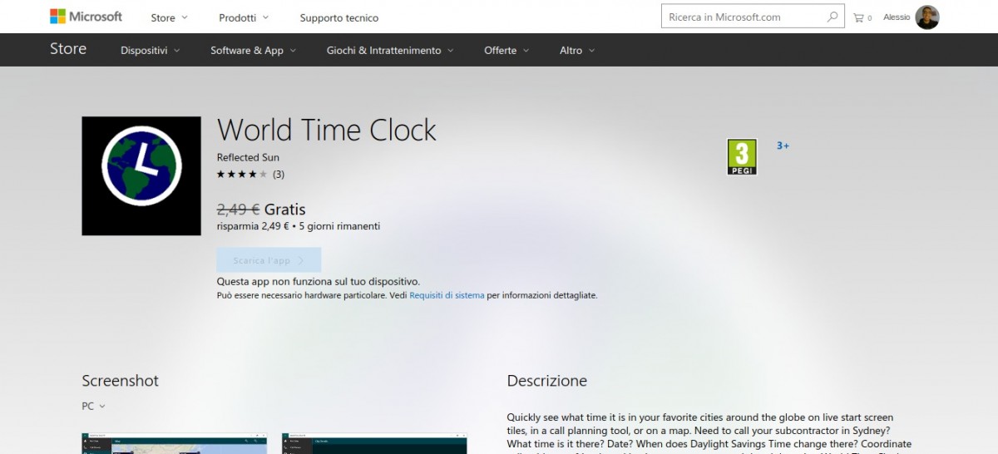Expand Giochi & Intrattenimento menu
This screenshot has height=454, width=998.
coord(390,51)
